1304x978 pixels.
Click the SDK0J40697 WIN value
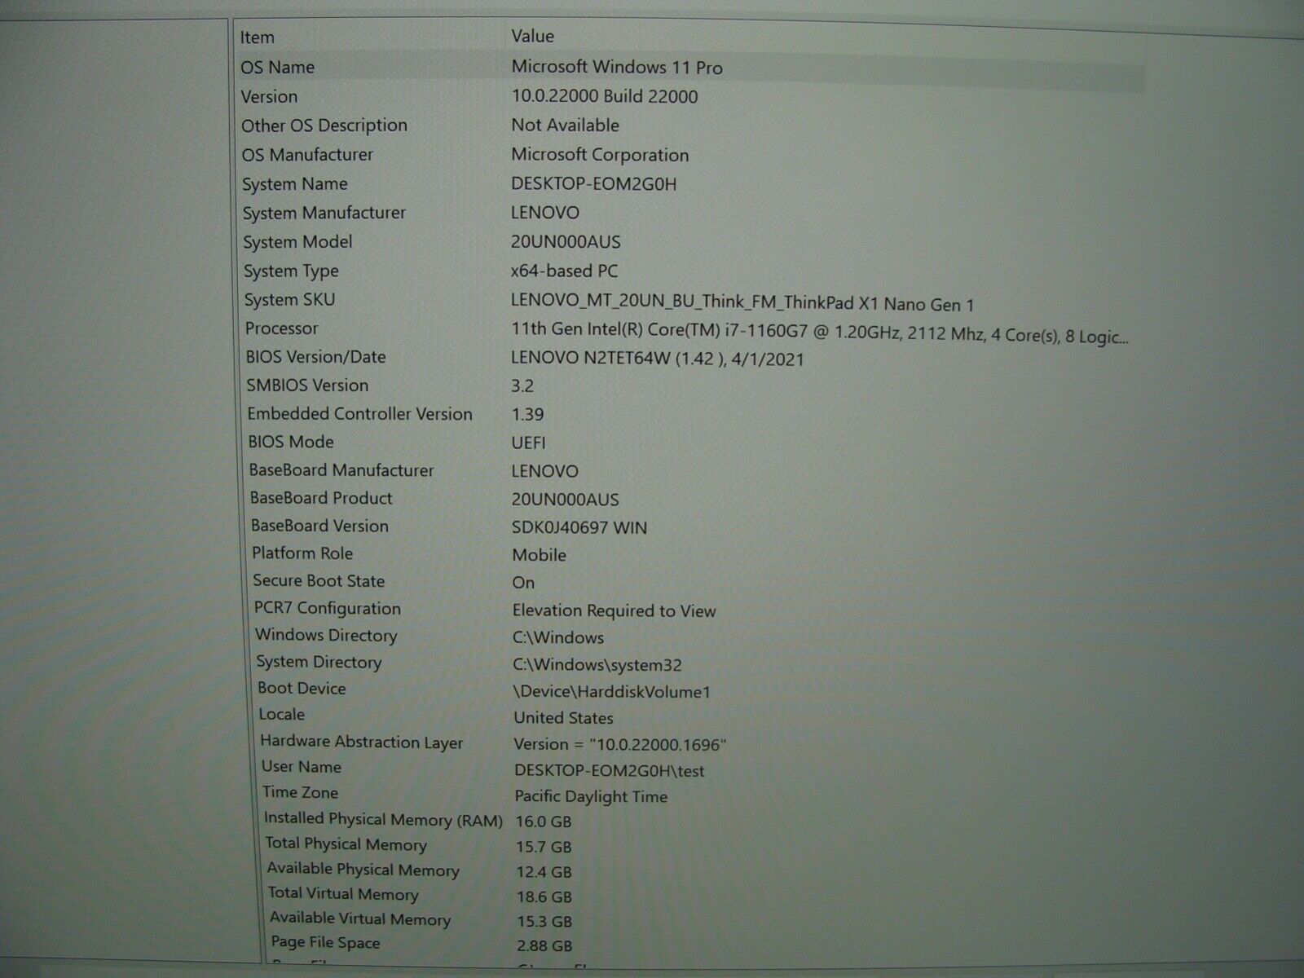[x=579, y=527]
